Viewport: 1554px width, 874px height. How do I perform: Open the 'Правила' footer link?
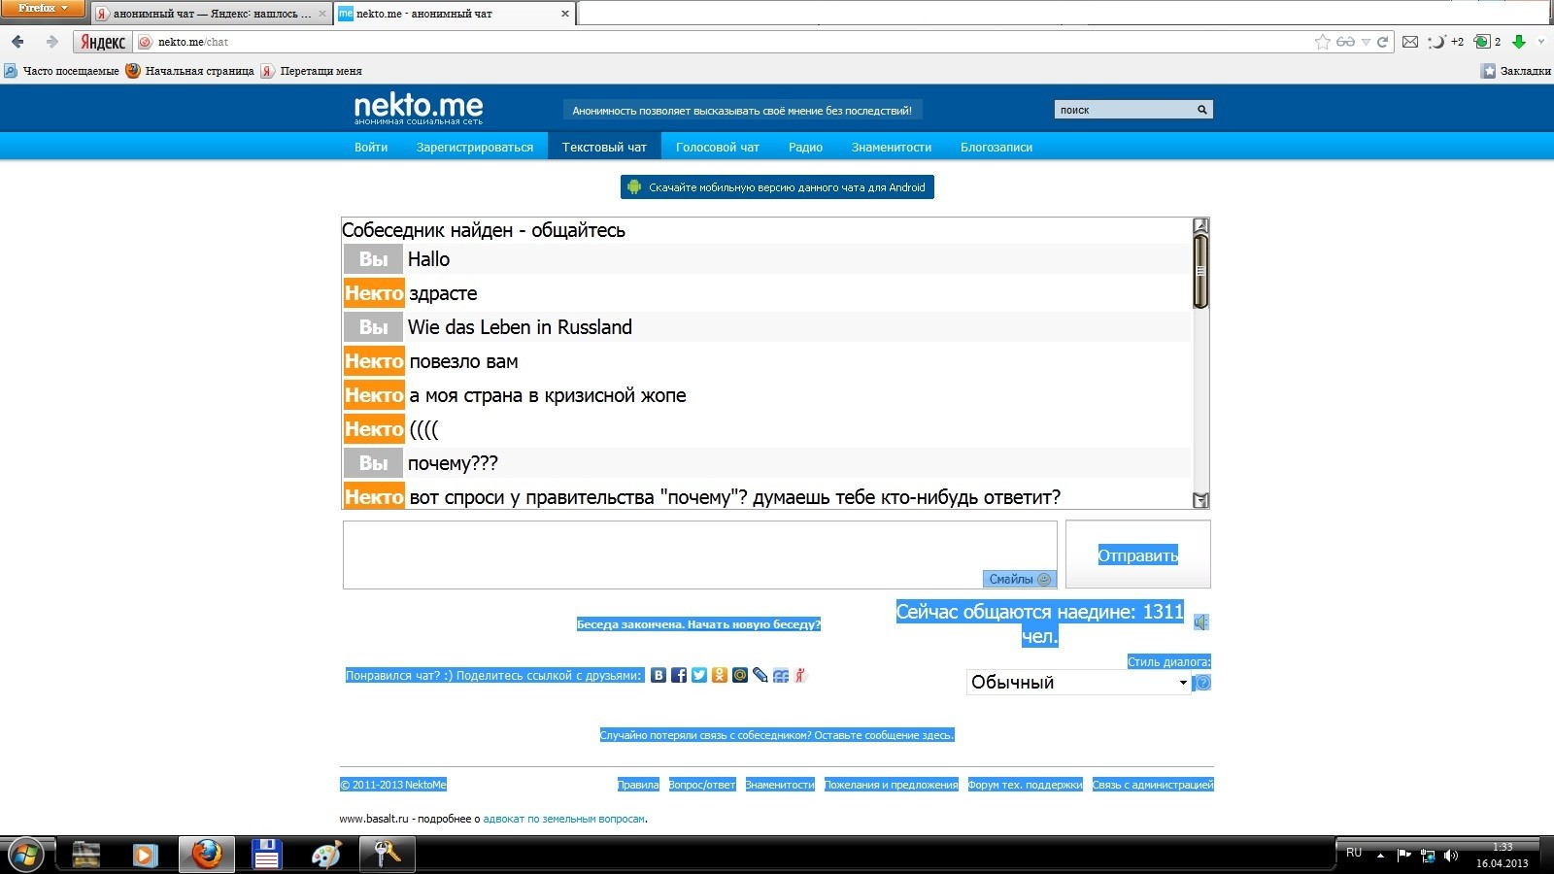[638, 785]
